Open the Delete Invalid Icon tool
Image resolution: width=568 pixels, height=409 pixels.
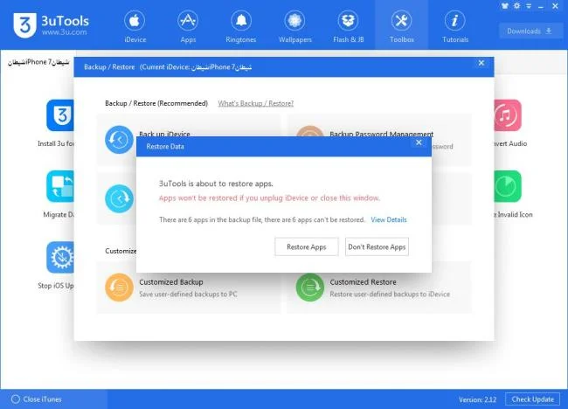coord(508,186)
